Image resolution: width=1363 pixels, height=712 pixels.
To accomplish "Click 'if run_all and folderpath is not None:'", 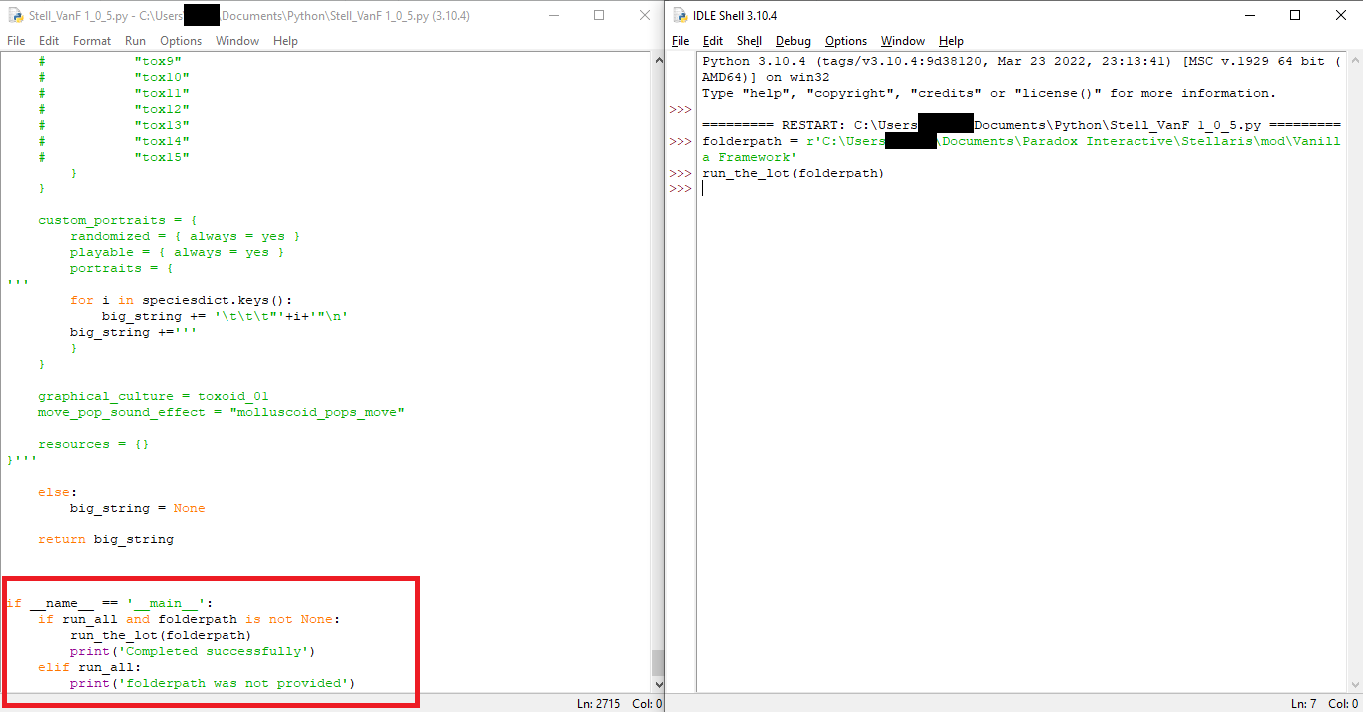I will point(190,619).
